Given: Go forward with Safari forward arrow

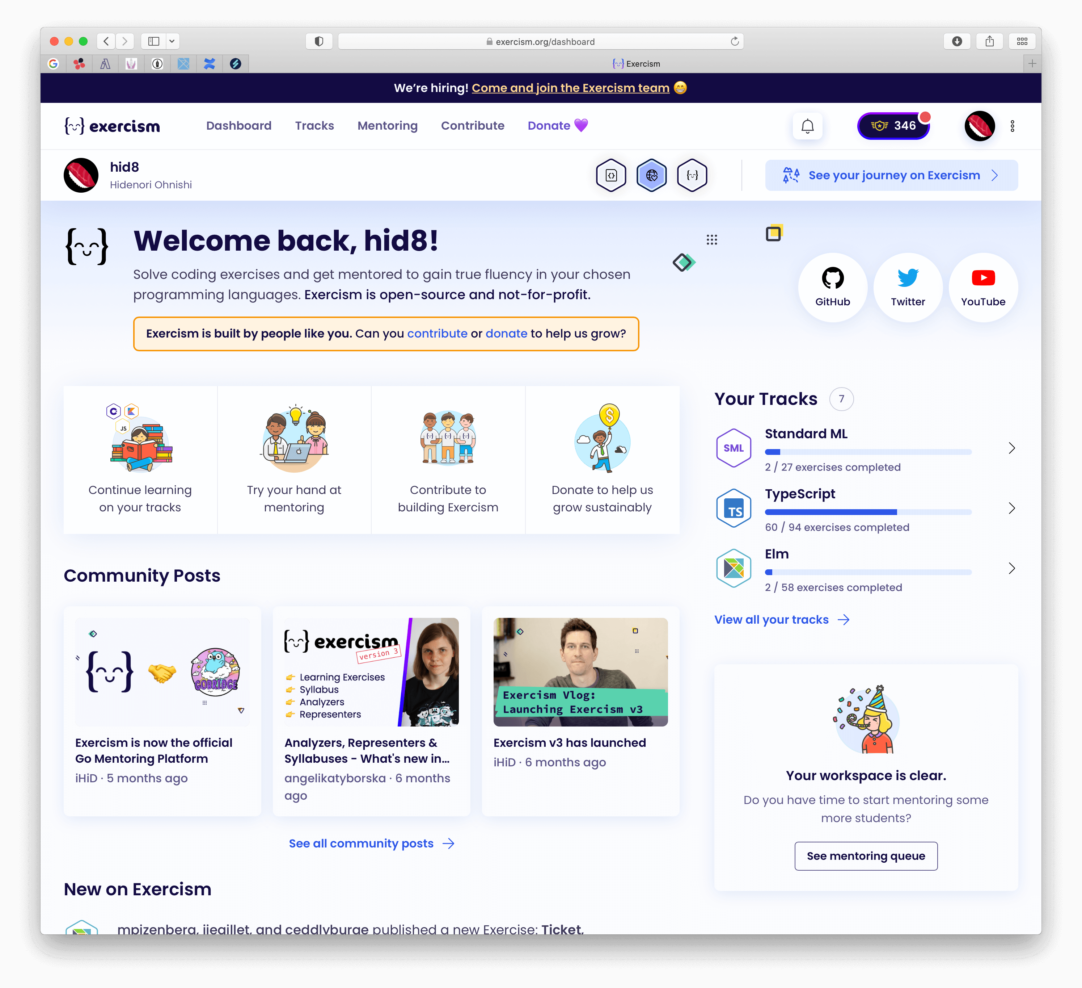Looking at the screenshot, I should click(124, 41).
